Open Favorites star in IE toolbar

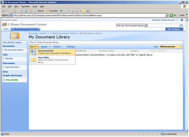52,11
